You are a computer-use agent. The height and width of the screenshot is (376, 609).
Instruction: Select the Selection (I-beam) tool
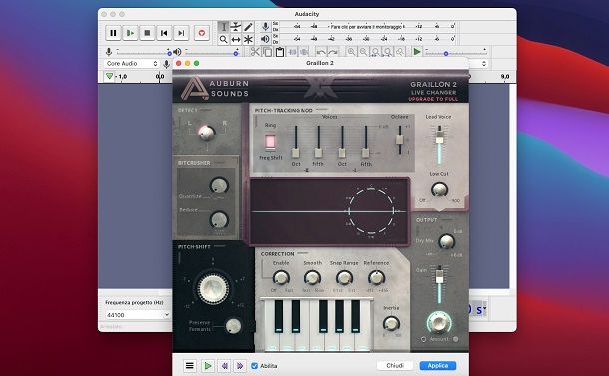pos(224,27)
